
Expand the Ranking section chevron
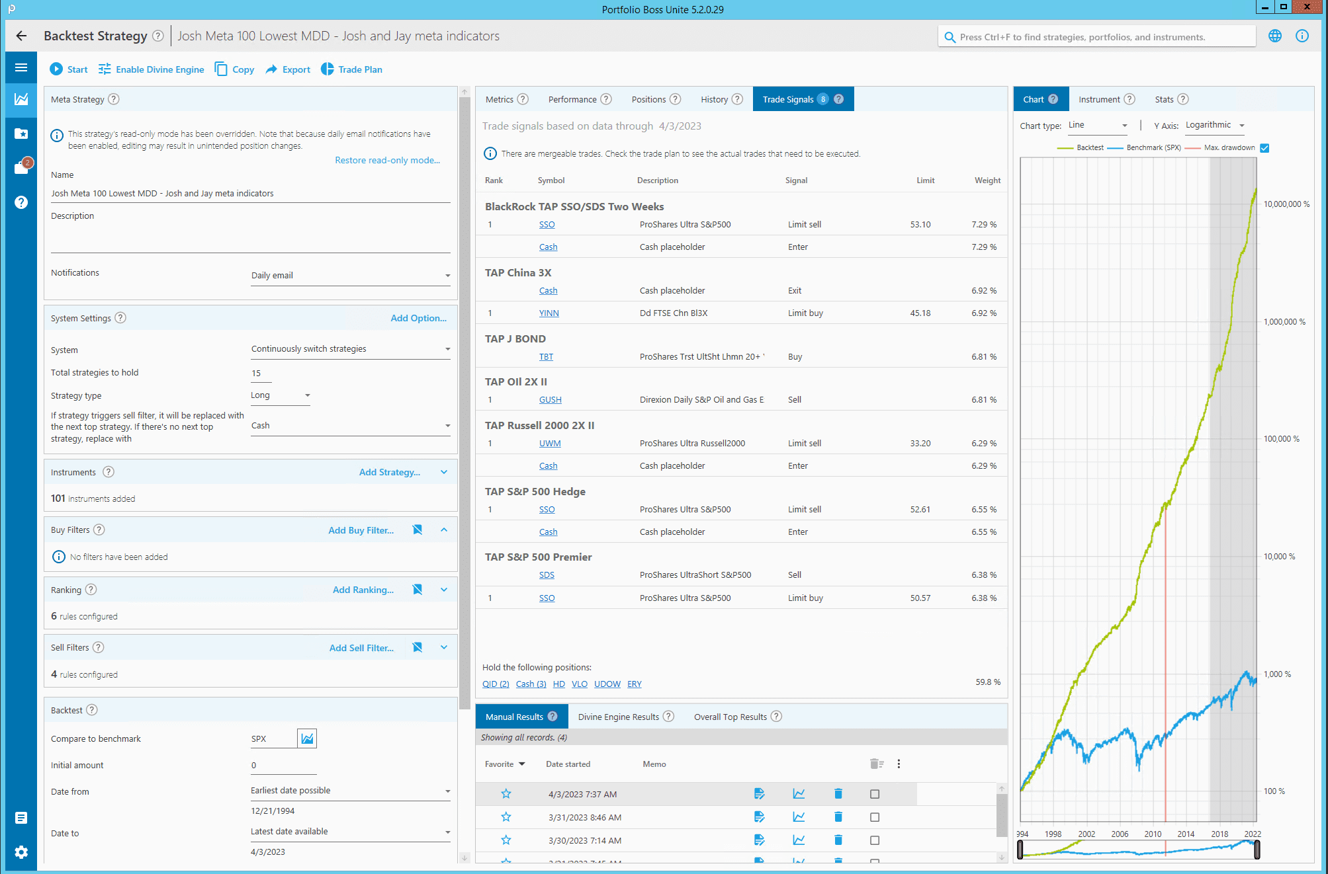click(x=444, y=590)
